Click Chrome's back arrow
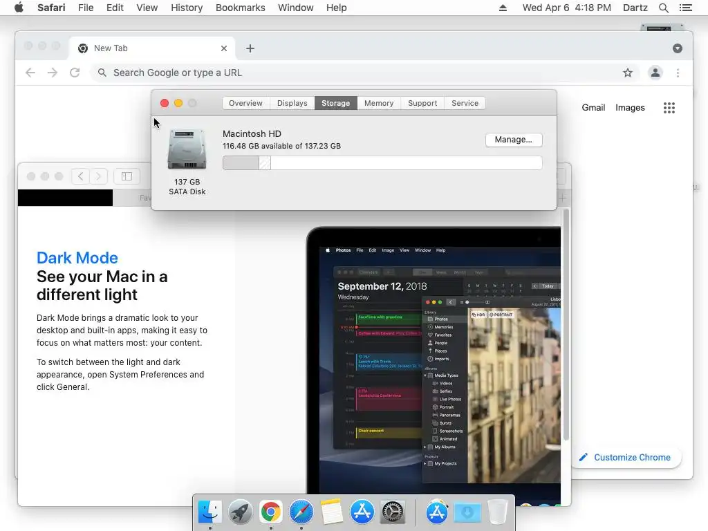708x531 pixels. 30,73
